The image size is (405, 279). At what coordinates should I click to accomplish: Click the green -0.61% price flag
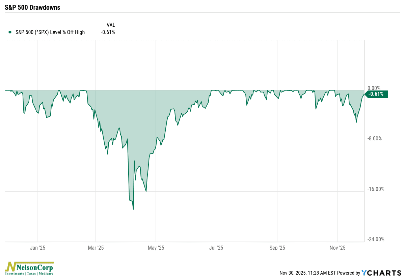point(376,94)
